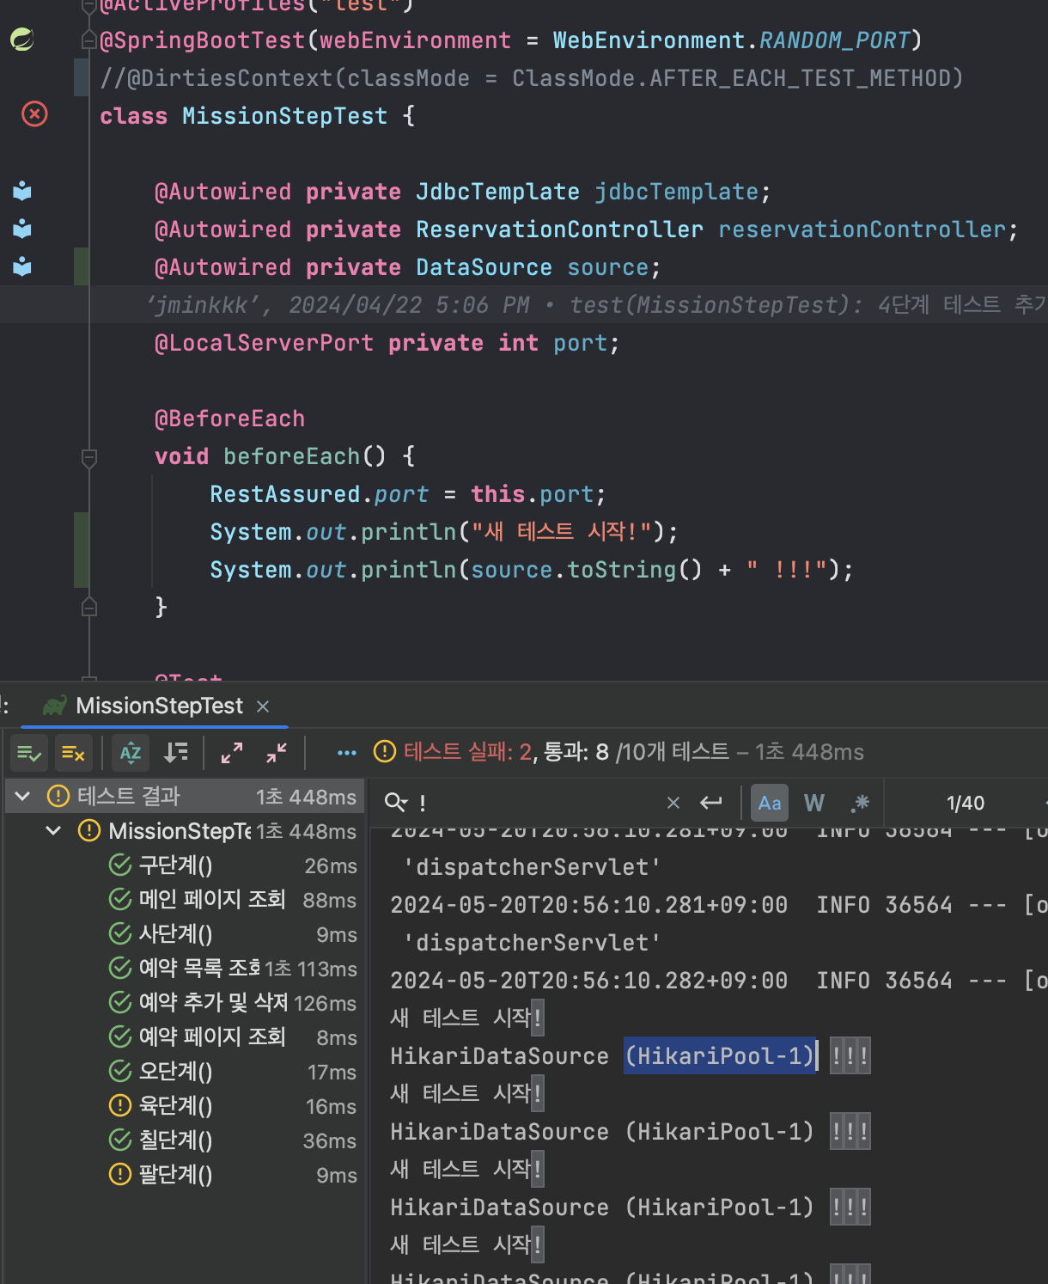Clear the console search text
Screen dimensions: 1048x1284
[673, 803]
